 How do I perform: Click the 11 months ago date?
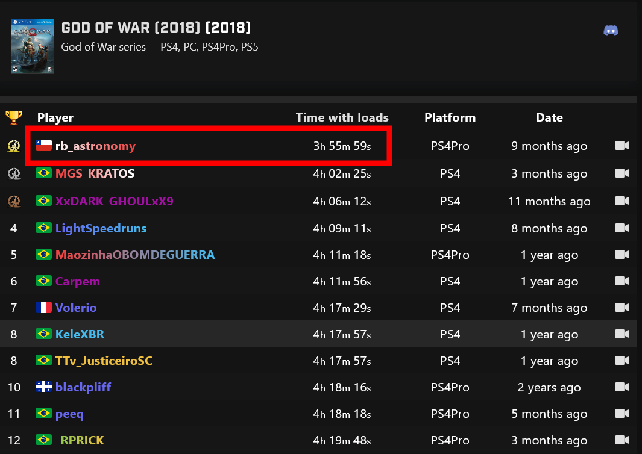coord(549,201)
